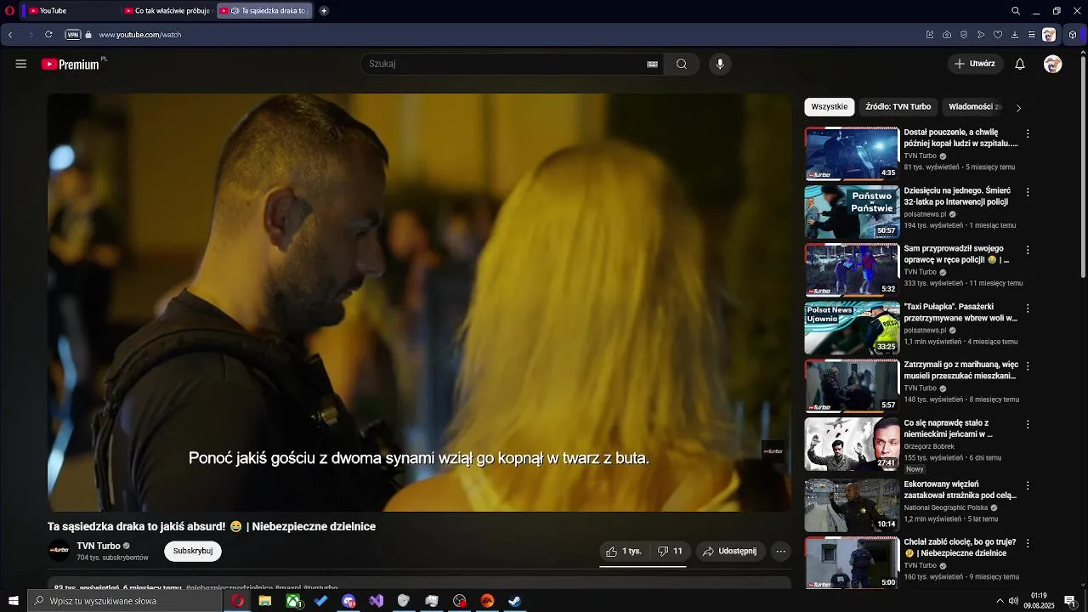Bookmark page with heart icon
Screen dimensions: 1088x612
(998, 35)
